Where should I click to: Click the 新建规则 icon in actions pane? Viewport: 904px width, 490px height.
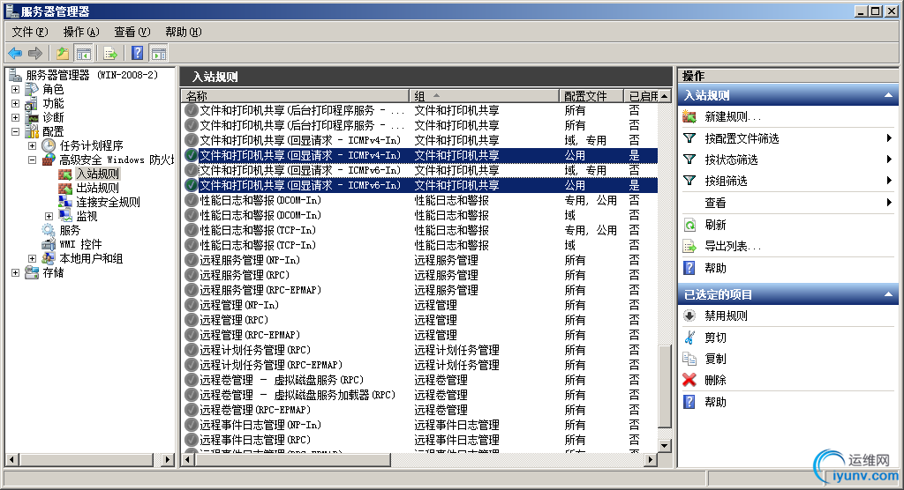point(689,117)
